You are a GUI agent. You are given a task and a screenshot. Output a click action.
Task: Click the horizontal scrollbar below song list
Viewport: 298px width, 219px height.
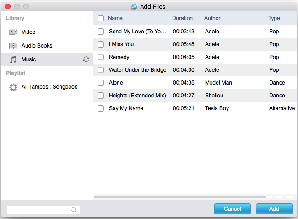point(179,197)
